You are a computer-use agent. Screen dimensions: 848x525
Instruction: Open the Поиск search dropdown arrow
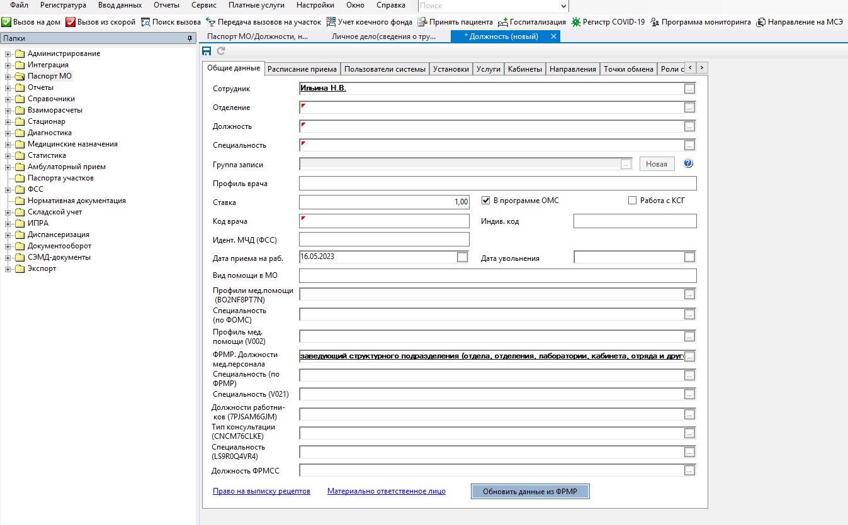tap(563, 6)
